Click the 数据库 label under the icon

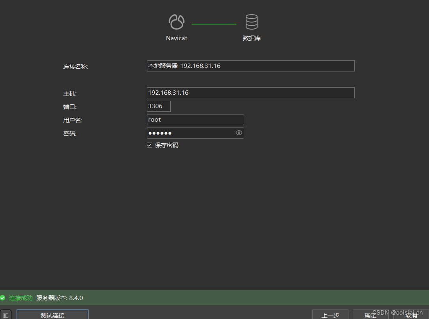[x=252, y=38]
